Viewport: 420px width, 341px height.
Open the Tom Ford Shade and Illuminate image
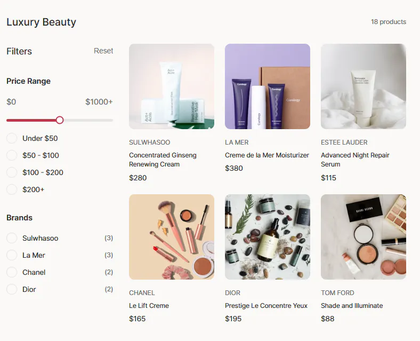pyautogui.click(x=364, y=237)
